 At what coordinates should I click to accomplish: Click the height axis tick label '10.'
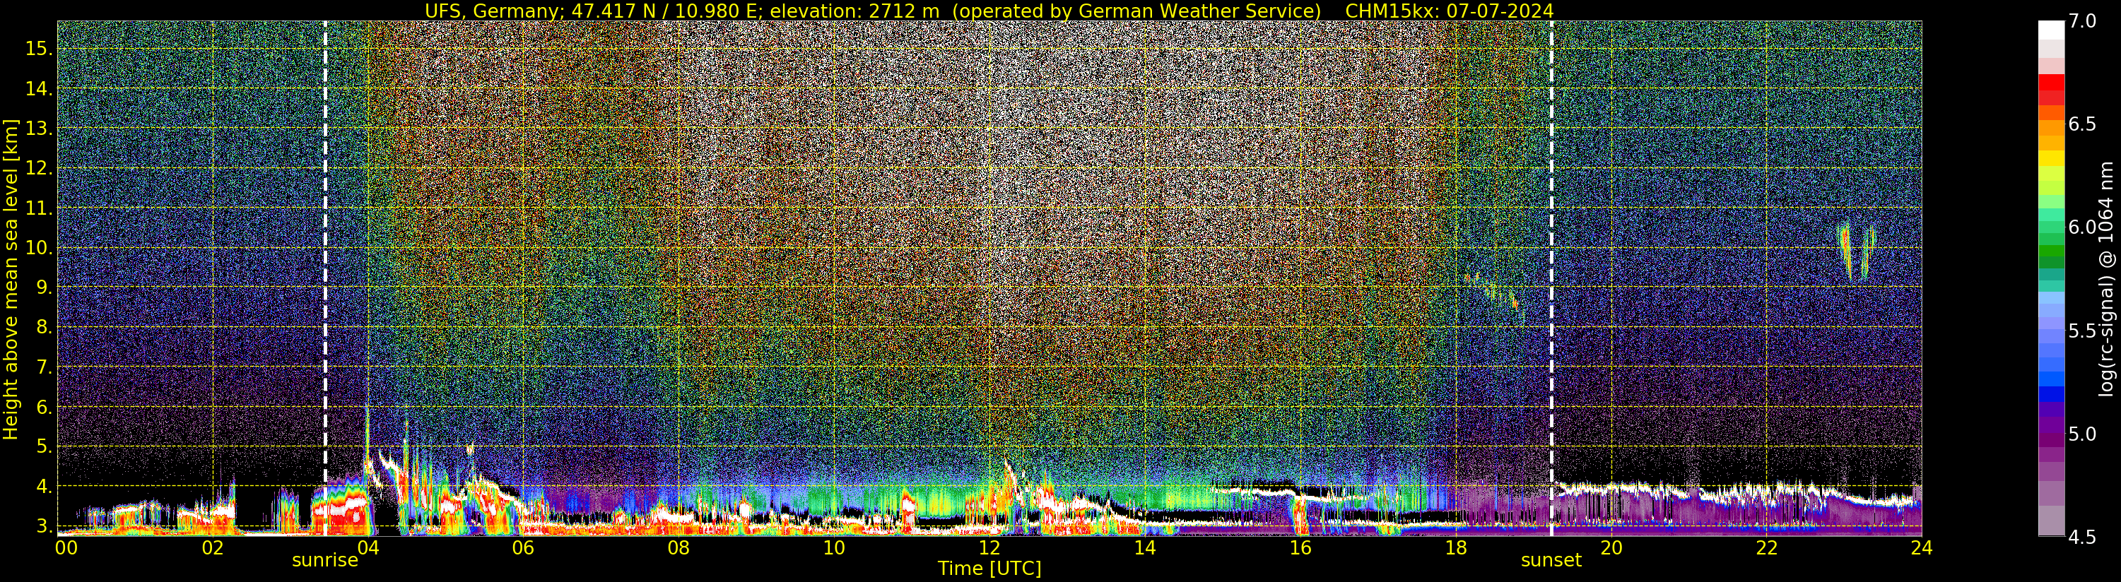pos(39,248)
